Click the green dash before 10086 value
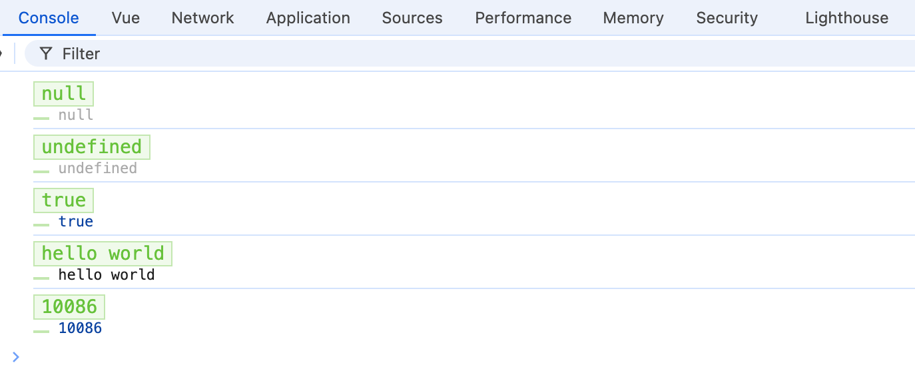The height and width of the screenshot is (365, 915). pos(41,331)
